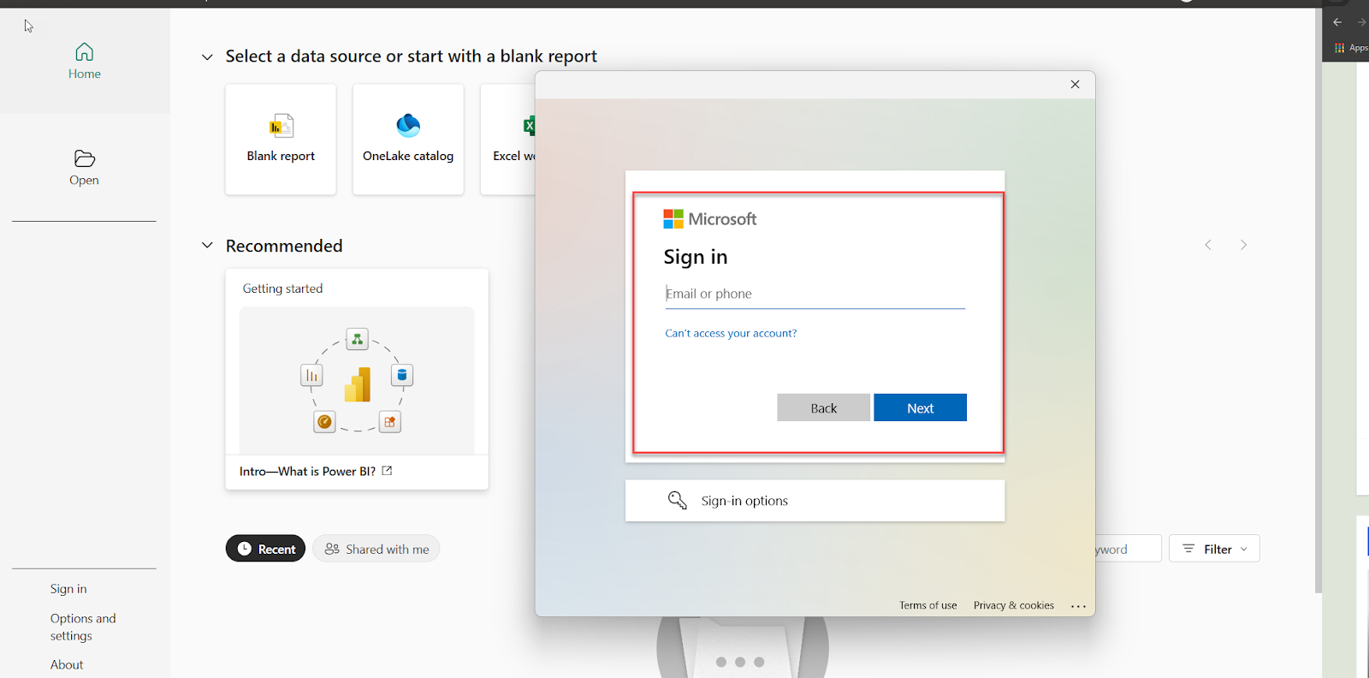Open the Privacy & cookies link
Image resolution: width=1369 pixels, height=678 pixels.
click(1013, 605)
